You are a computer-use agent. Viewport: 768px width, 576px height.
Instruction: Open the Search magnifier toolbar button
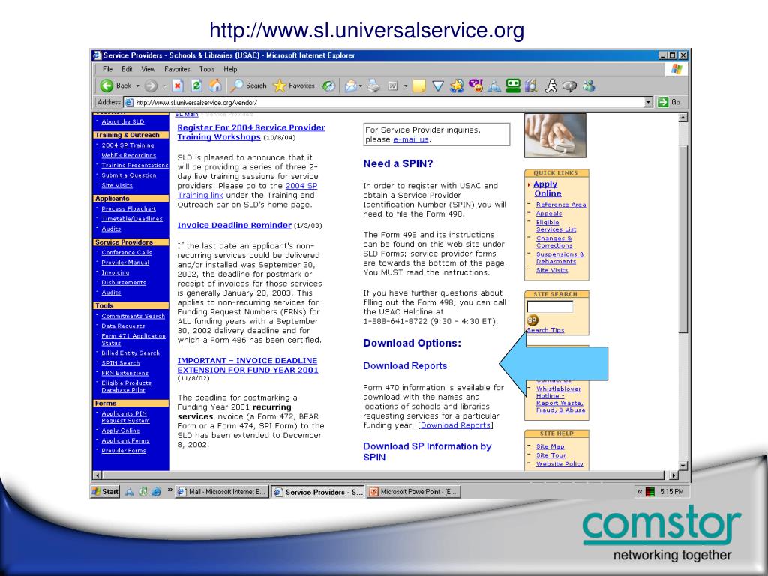click(x=249, y=85)
